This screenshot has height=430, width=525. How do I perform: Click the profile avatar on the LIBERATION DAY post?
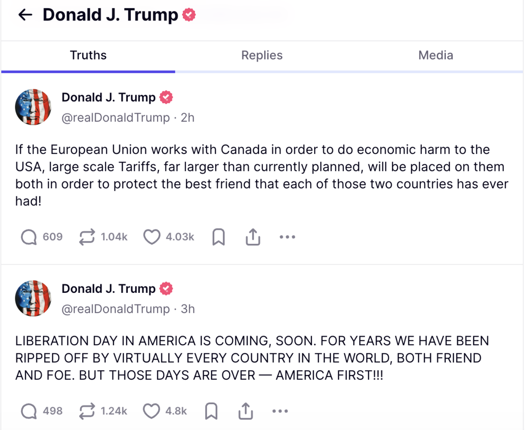33,298
